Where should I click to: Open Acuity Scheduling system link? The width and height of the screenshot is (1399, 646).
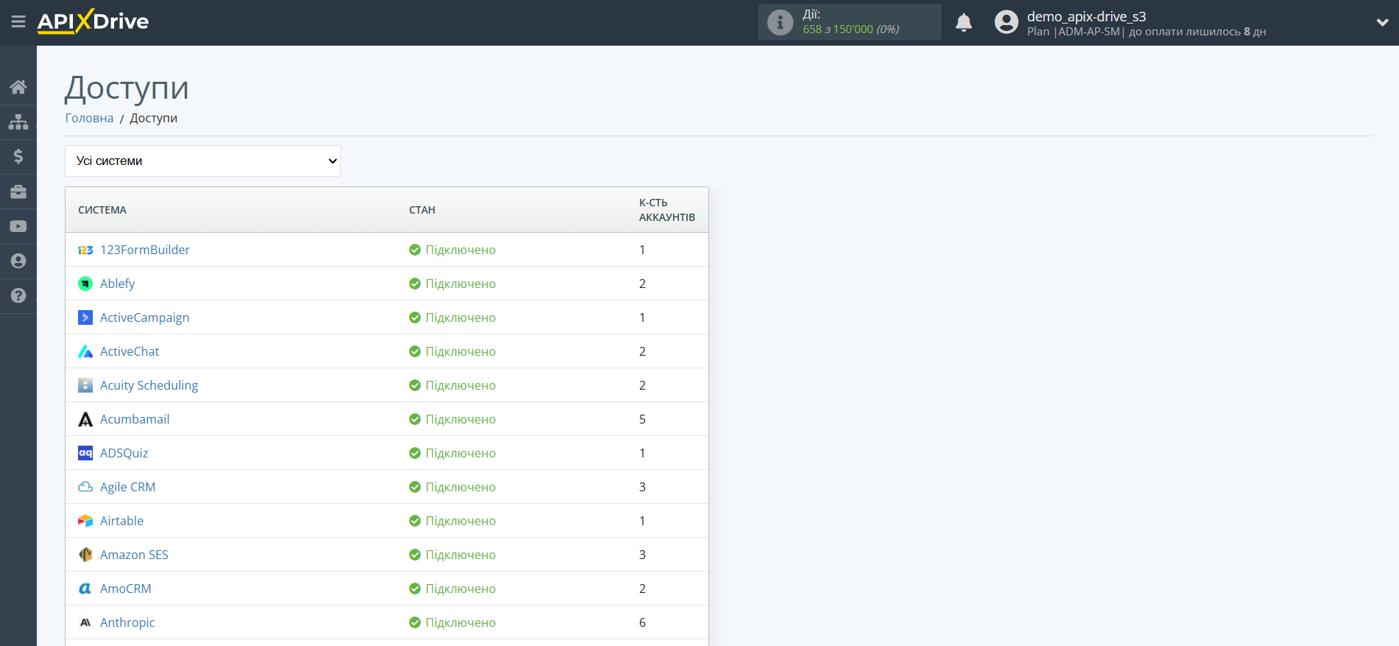pos(149,385)
